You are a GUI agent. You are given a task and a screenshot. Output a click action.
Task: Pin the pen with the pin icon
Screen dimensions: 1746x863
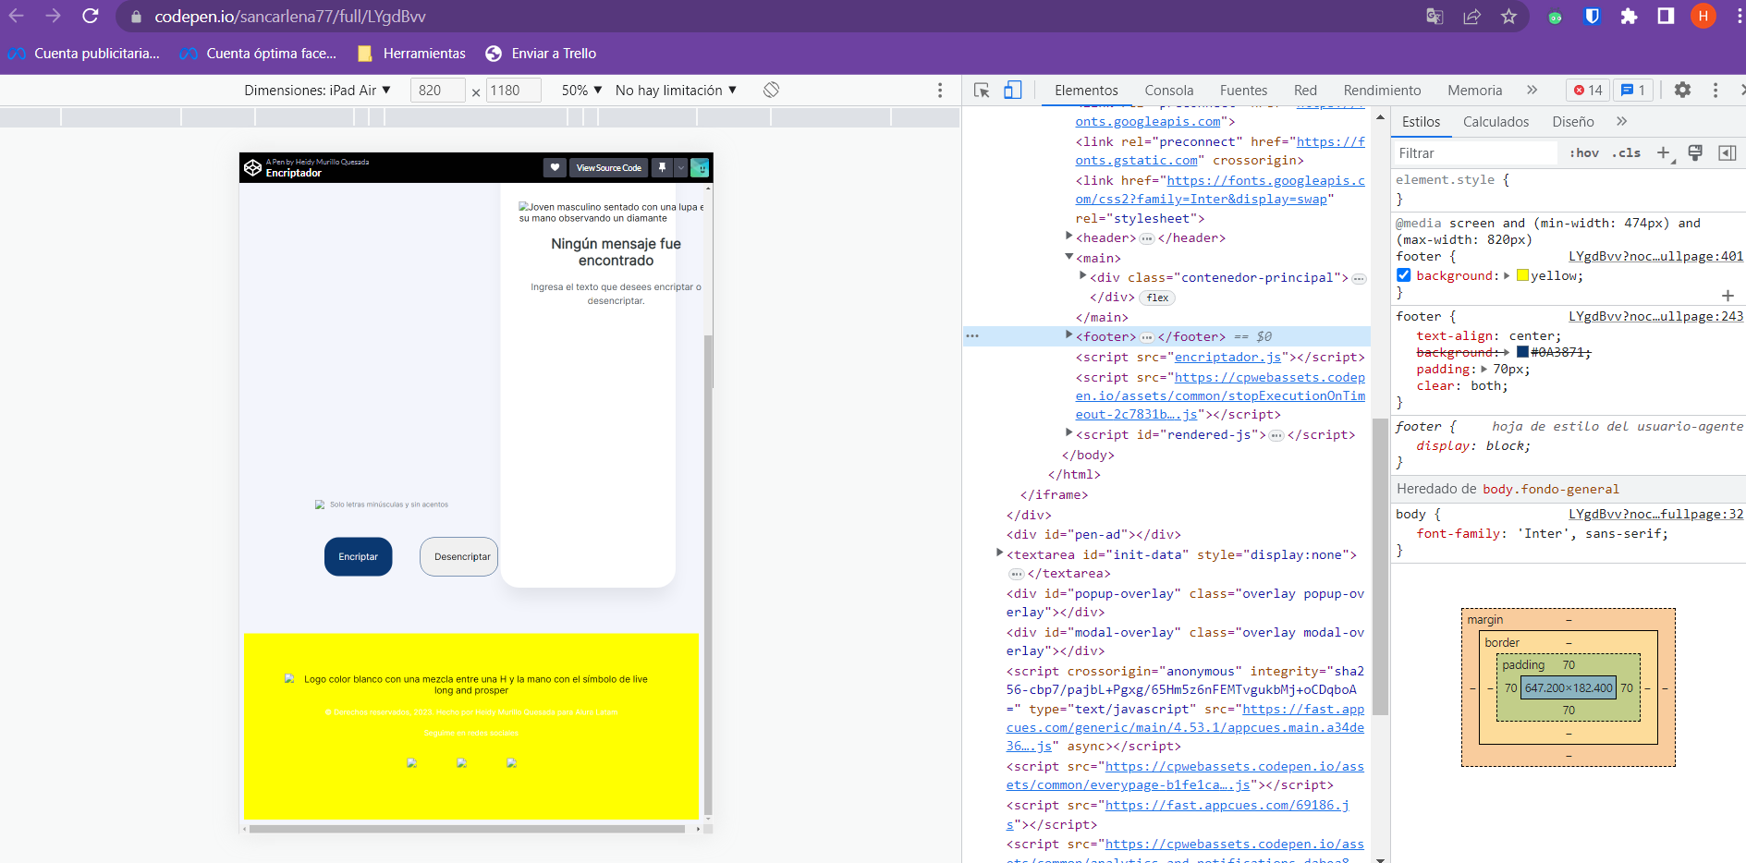(662, 167)
